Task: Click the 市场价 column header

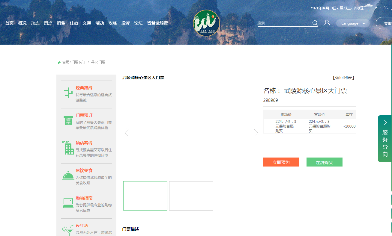Action: [286, 114]
